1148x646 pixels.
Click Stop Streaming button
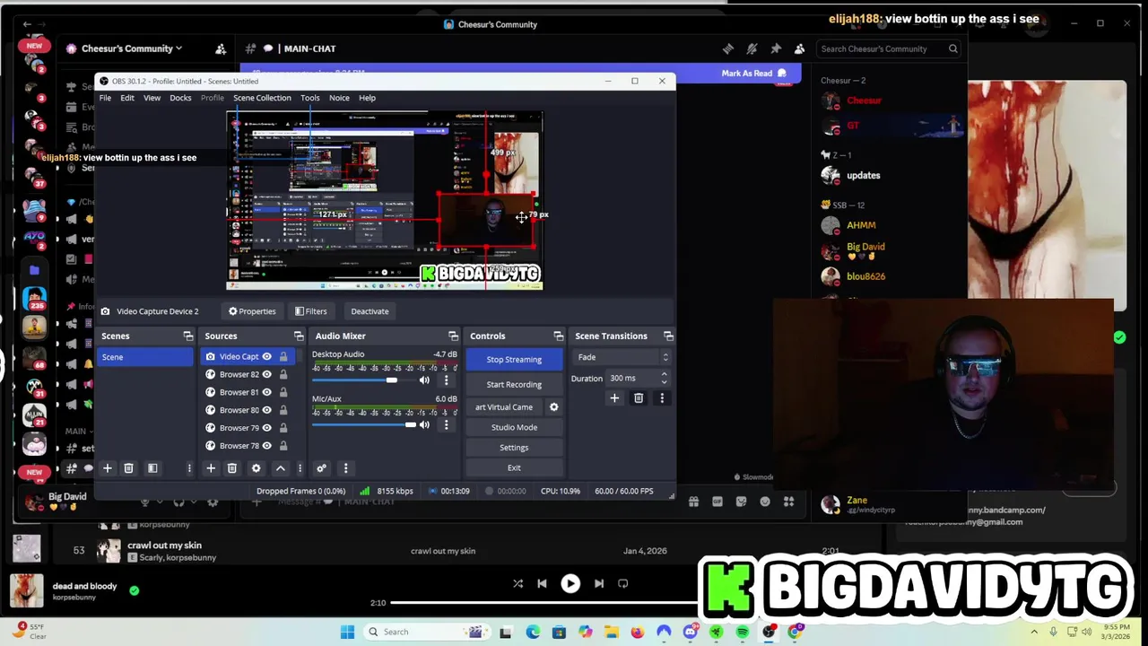[x=514, y=359]
